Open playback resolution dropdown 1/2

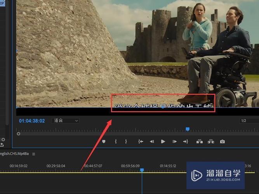tap(249, 121)
